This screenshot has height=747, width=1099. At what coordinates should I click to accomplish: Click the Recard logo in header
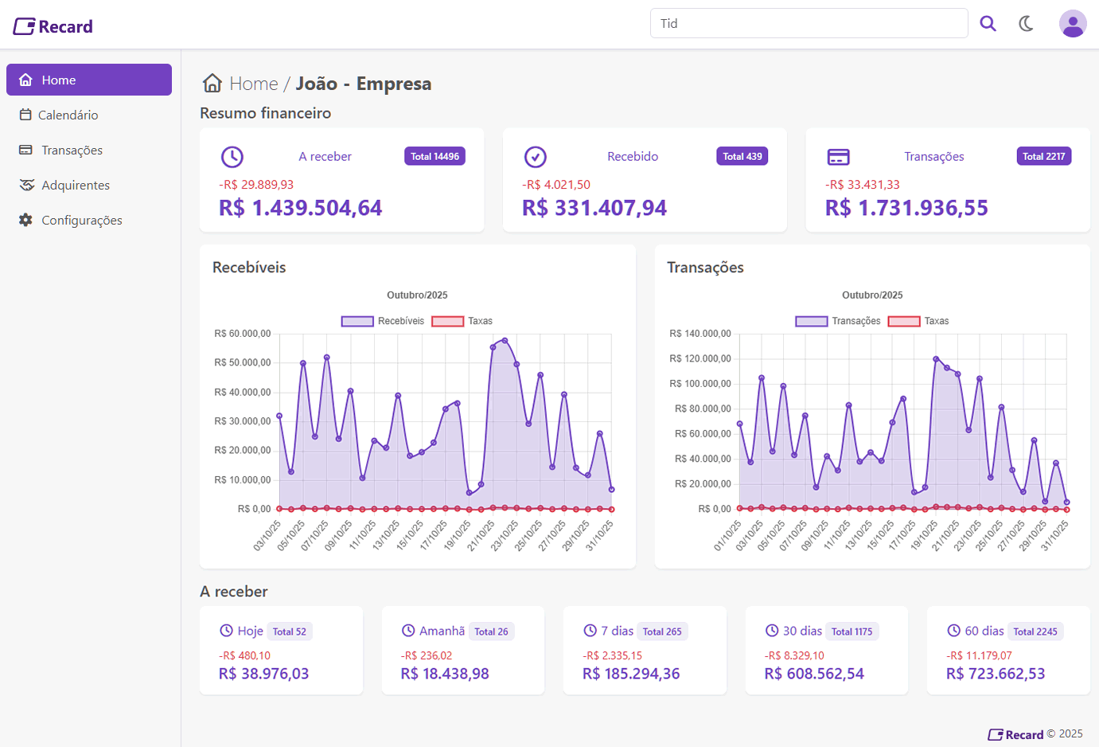(53, 26)
